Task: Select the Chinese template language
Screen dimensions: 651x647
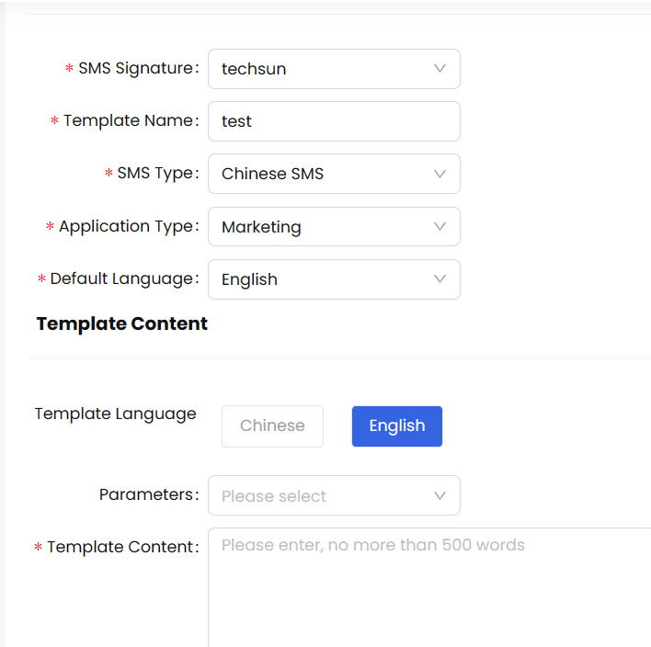Action: [272, 426]
